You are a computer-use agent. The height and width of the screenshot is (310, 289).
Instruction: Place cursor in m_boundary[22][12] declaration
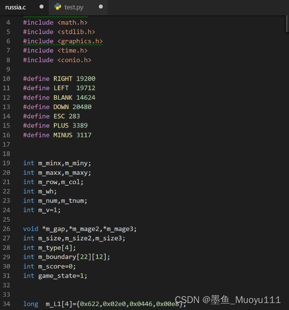point(67,257)
